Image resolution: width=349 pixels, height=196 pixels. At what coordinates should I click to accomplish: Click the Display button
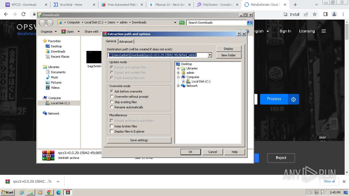228,49
